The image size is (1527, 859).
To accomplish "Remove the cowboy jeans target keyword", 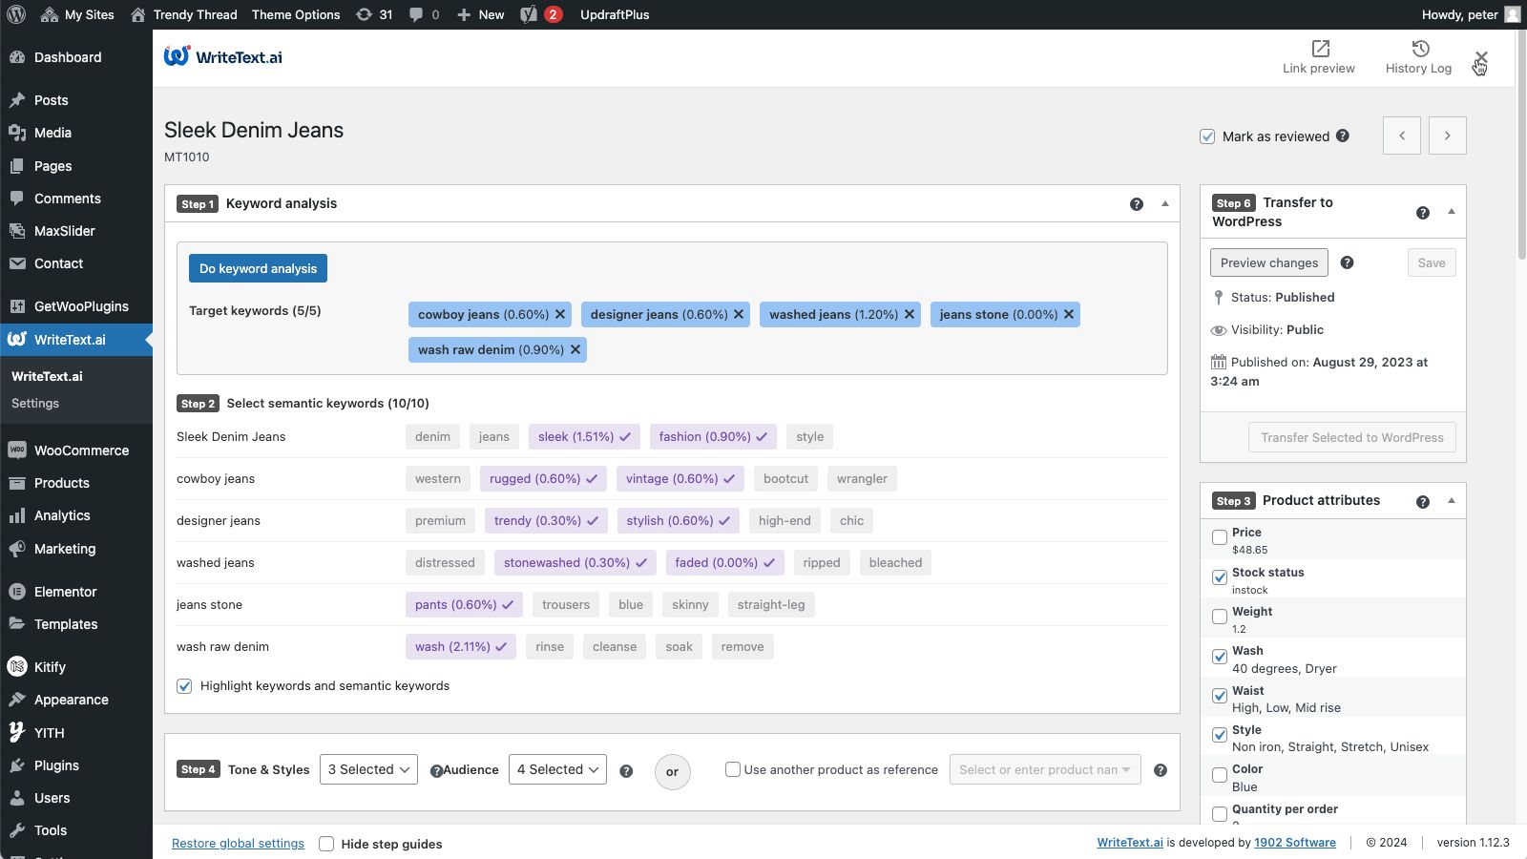I will [x=560, y=314].
